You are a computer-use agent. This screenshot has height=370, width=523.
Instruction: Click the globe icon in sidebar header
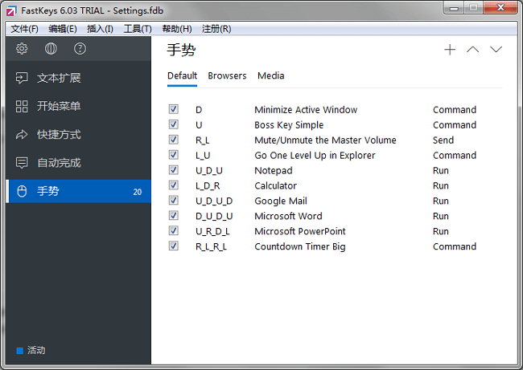51,49
